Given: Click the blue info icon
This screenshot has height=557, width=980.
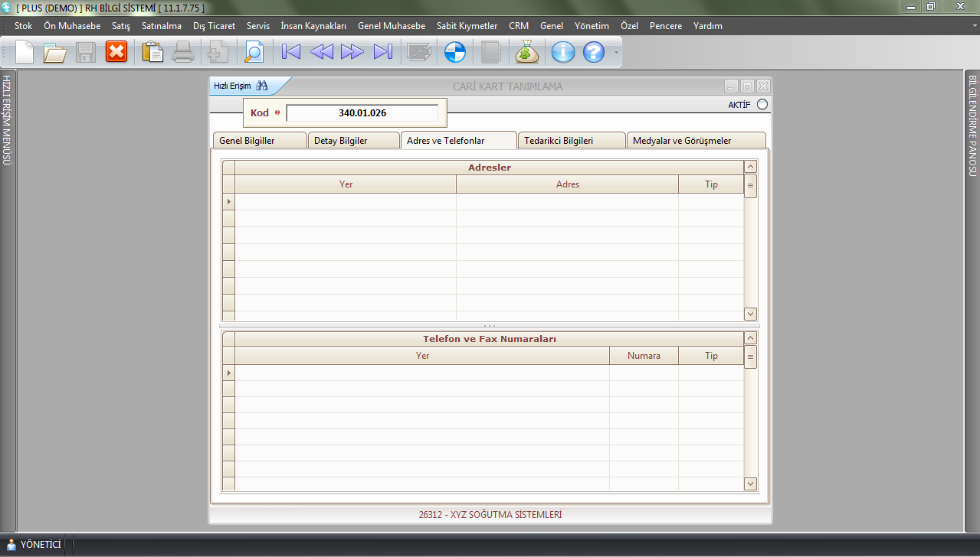Looking at the screenshot, I should tap(563, 52).
